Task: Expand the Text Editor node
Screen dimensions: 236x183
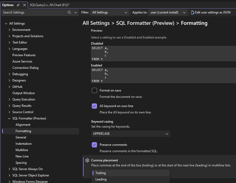Action: 9,42
